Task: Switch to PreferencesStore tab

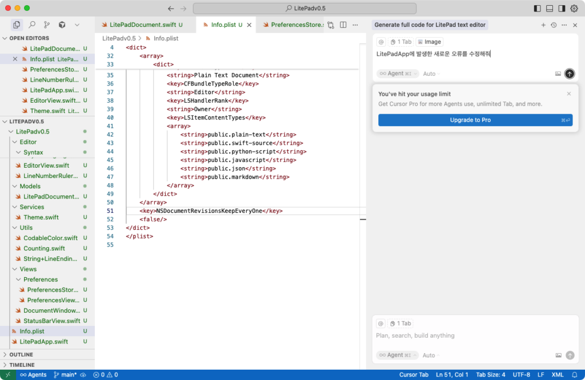Action: click(293, 25)
